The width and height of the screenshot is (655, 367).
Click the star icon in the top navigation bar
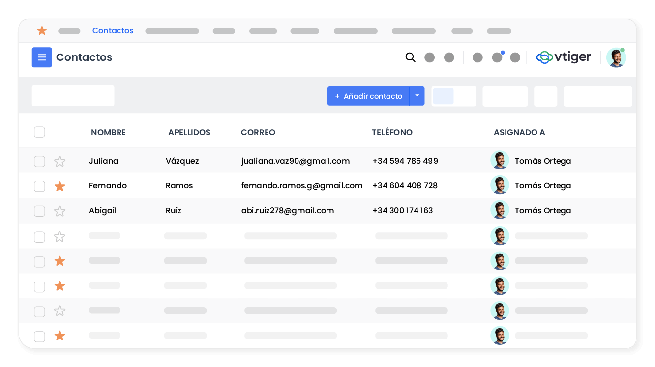point(42,30)
